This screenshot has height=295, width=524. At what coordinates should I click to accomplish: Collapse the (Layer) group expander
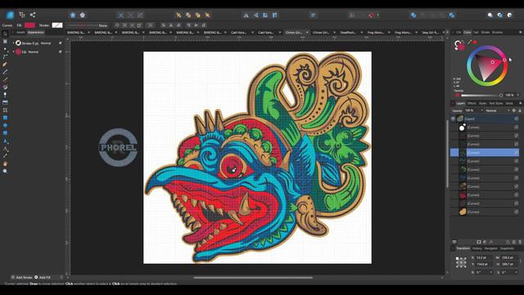(x=453, y=119)
